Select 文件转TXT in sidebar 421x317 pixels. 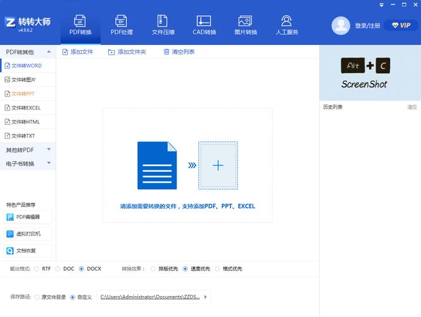(x=28, y=136)
